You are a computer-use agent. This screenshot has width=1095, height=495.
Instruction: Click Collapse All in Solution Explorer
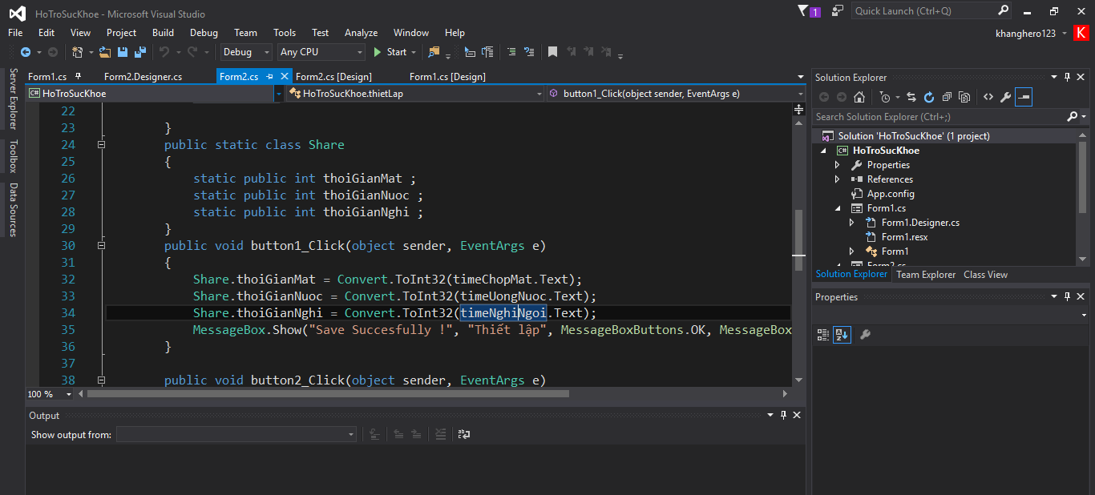point(947,97)
